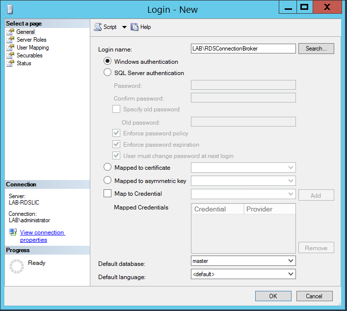Open the Script dropdown arrow
Image resolution: width=347 pixels, height=311 pixels.
(x=124, y=27)
